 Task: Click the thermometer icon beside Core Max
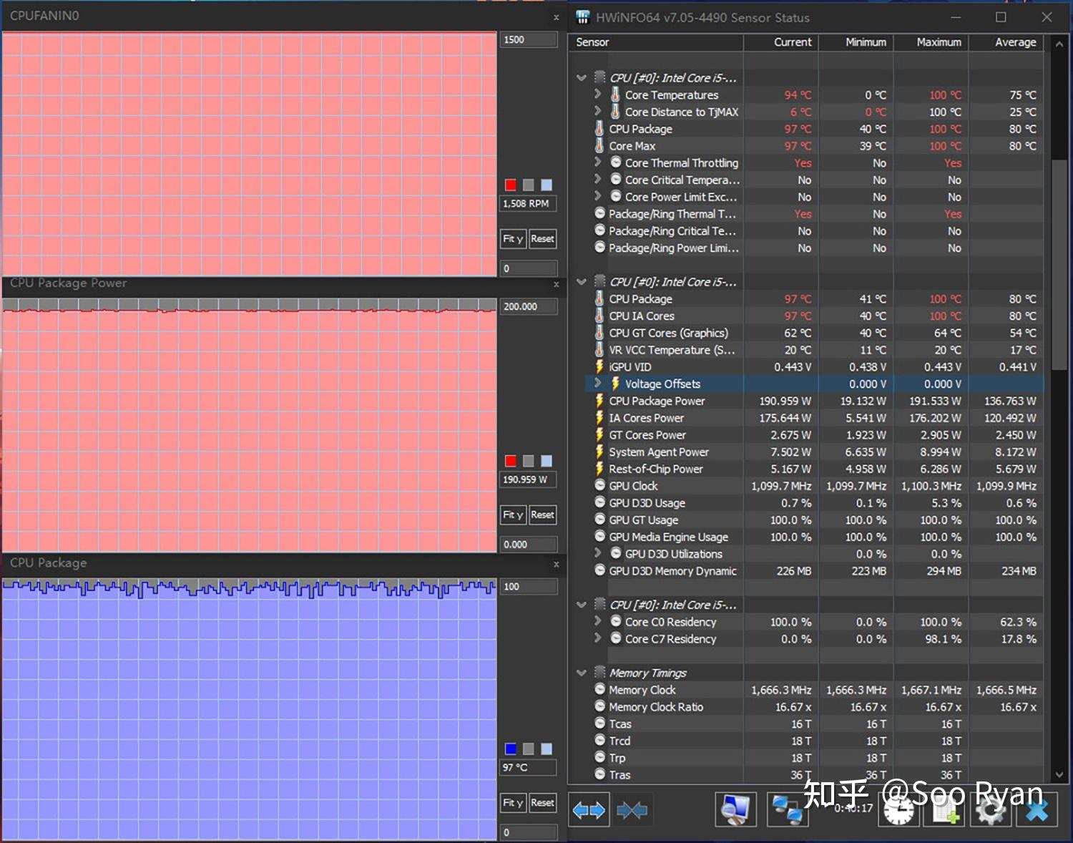click(599, 145)
